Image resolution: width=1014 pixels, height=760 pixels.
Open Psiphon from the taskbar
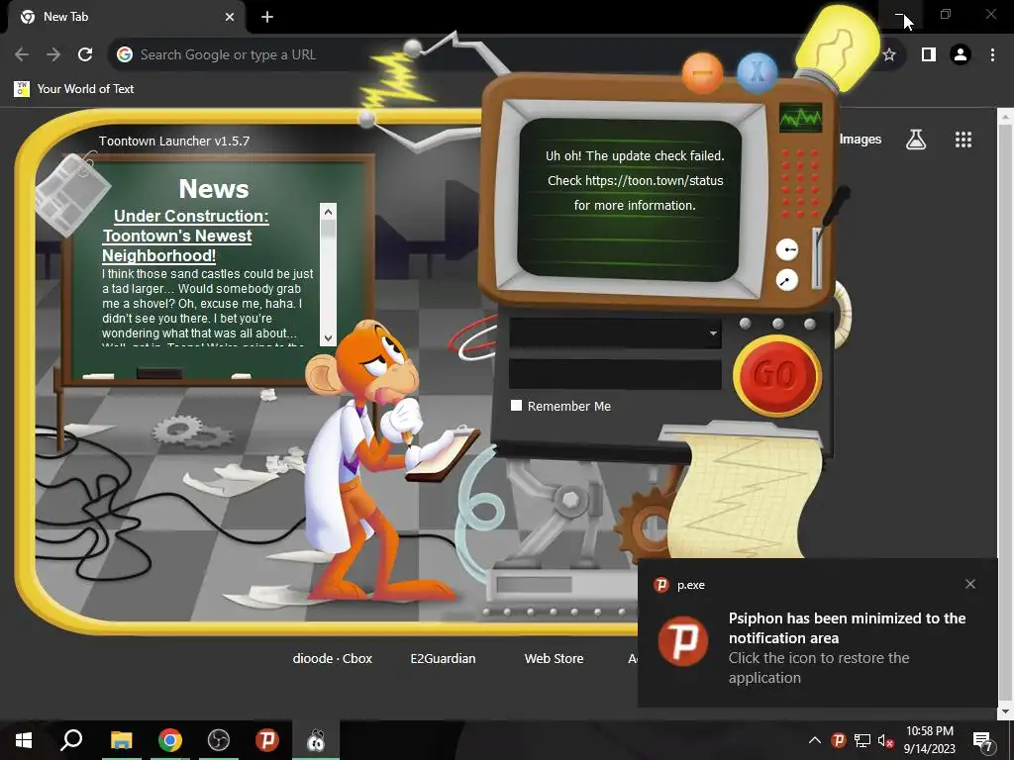pyautogui.click(x=267, y=740)
